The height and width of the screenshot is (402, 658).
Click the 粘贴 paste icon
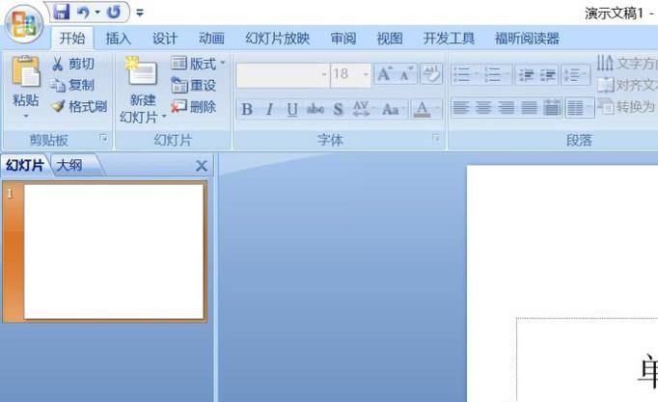point(26,71)
